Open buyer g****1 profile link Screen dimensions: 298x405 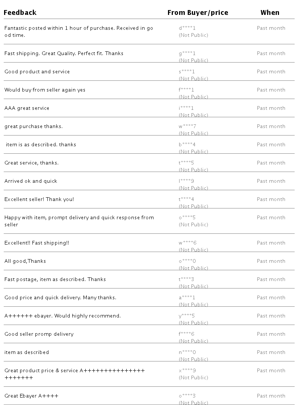coord(187,53)
